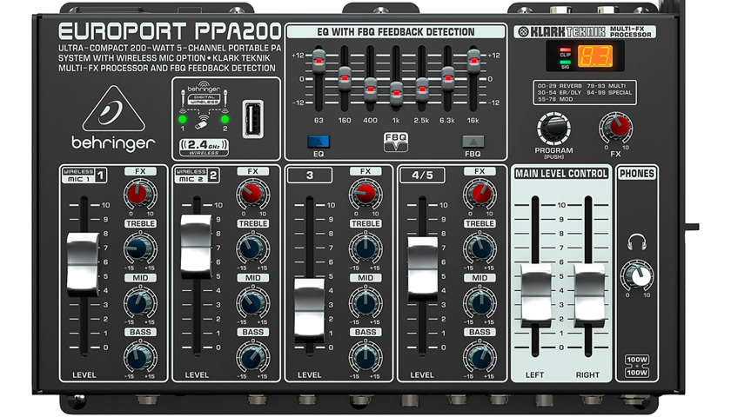
Task: Click the Behringer triangle logo
Action: (x=113, y=109)
